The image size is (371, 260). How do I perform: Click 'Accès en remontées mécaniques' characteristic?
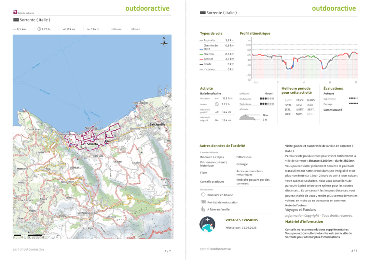pyautogui.click(x=249, y=173)
